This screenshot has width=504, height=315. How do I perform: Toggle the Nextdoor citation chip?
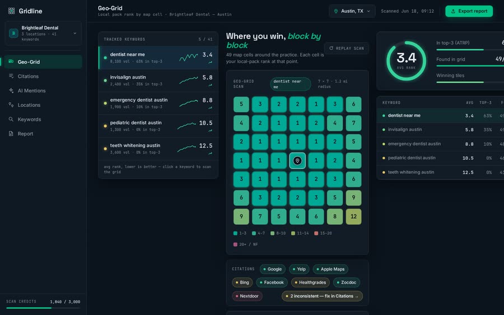click(x=247, y=296)
